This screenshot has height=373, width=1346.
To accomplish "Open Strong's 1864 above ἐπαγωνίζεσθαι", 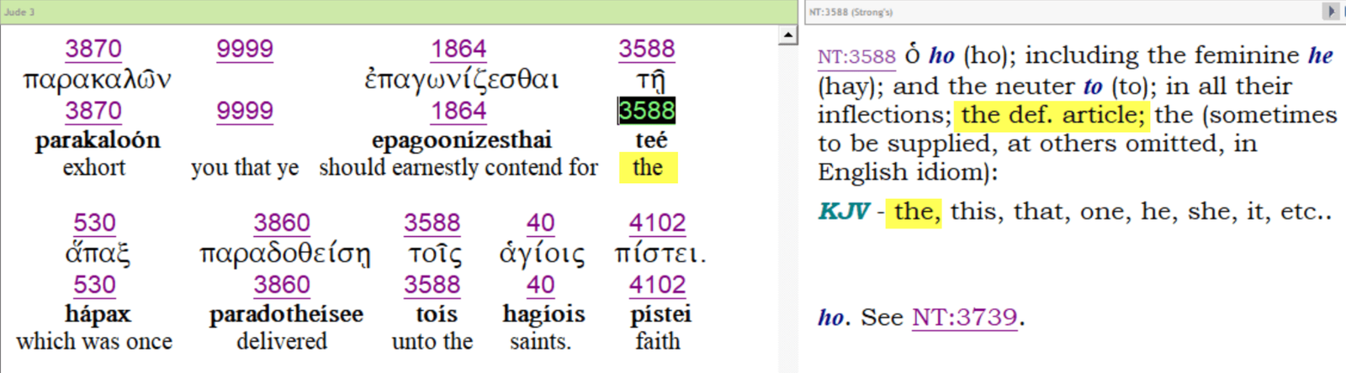I will pyautogui.click(x=458, y=49).
